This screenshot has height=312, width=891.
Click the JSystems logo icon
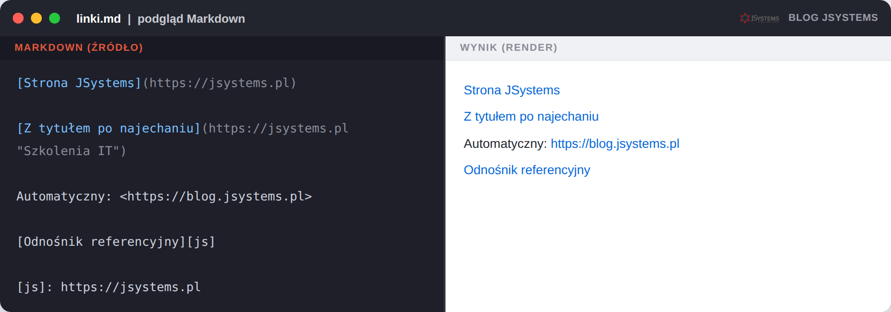(759, 18)
